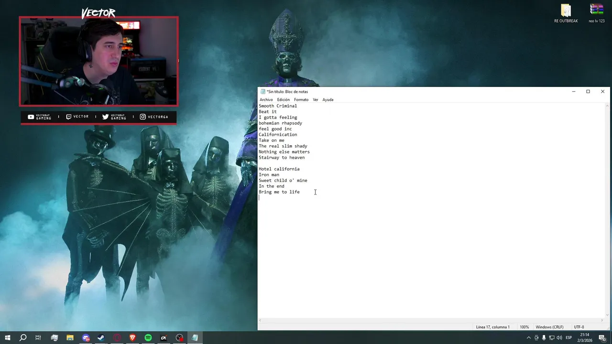Switch ESP input language indicator
The width and height of the screenshot is (612, 344).
[568, 338]
